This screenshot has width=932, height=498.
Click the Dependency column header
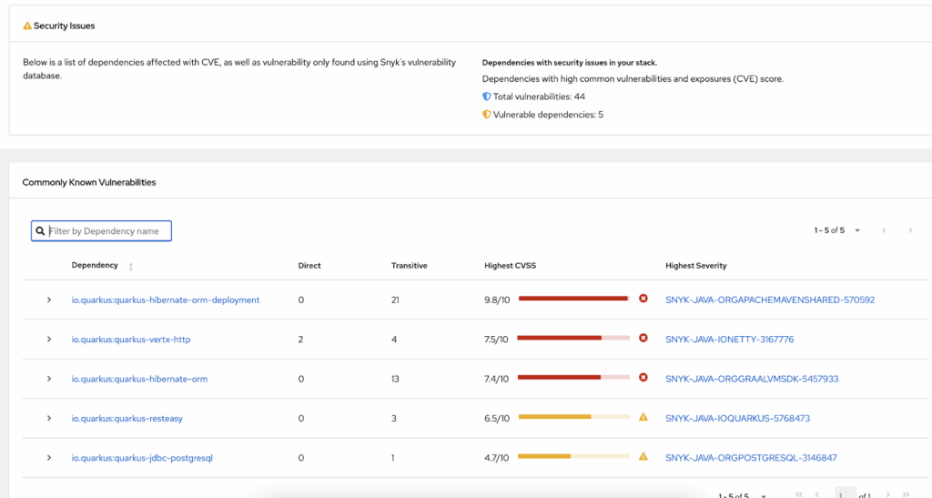95,265
